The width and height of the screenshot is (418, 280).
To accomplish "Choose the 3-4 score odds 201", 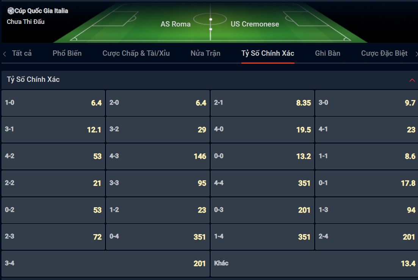I will click(106, 264).
